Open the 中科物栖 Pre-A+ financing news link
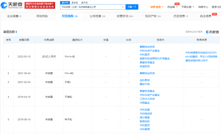 [x=201, y=57]
